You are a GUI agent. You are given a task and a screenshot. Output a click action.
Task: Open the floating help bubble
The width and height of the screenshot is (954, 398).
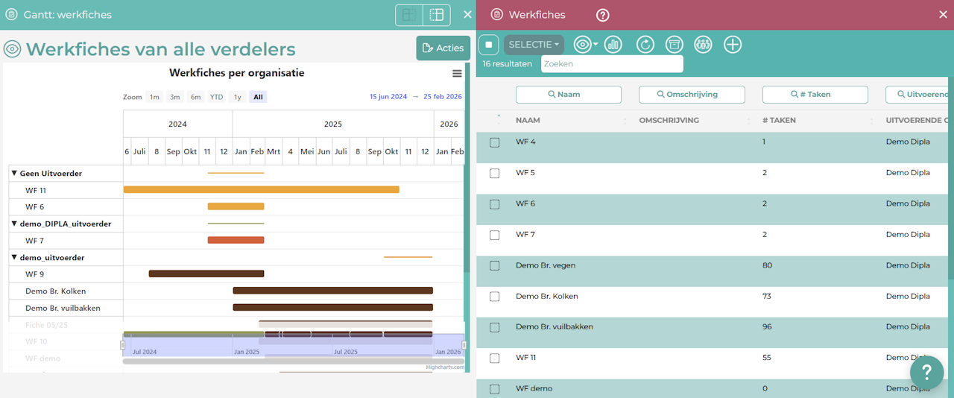[926, 370]
